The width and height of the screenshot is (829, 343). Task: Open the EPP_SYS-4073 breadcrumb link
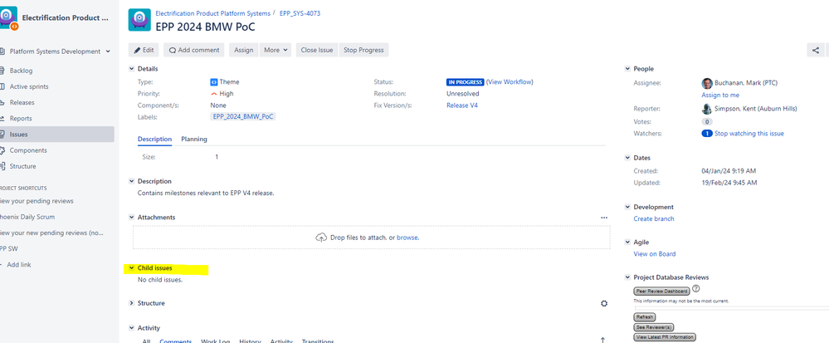click(x=300, y=13)
